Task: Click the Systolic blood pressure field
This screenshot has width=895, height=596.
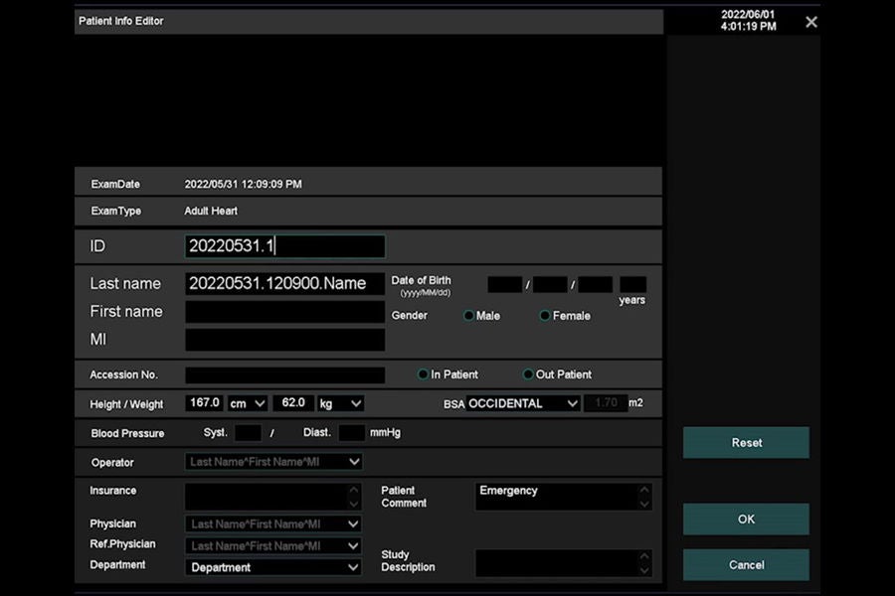Action: point(248,432)
